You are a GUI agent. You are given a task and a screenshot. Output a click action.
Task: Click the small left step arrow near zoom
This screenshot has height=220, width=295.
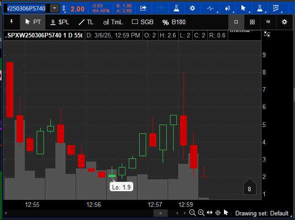(177, 213)
